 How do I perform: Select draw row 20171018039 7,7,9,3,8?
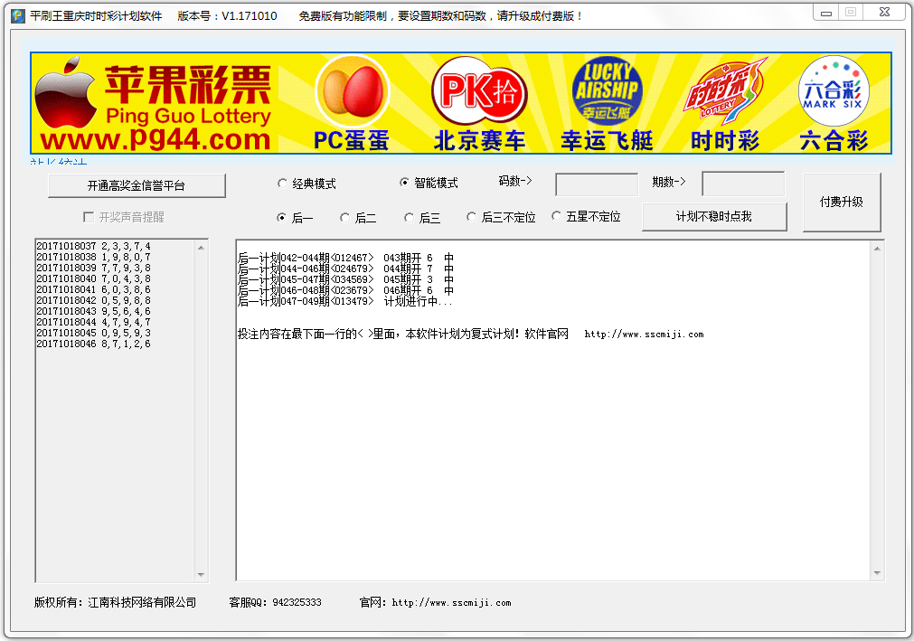coord(93,268)
